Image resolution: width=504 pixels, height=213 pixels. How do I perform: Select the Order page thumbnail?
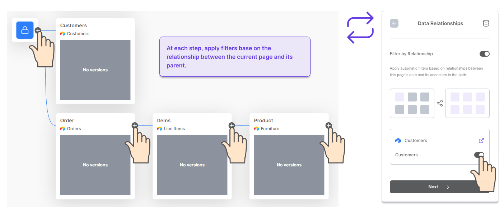[x=95, y=165]
